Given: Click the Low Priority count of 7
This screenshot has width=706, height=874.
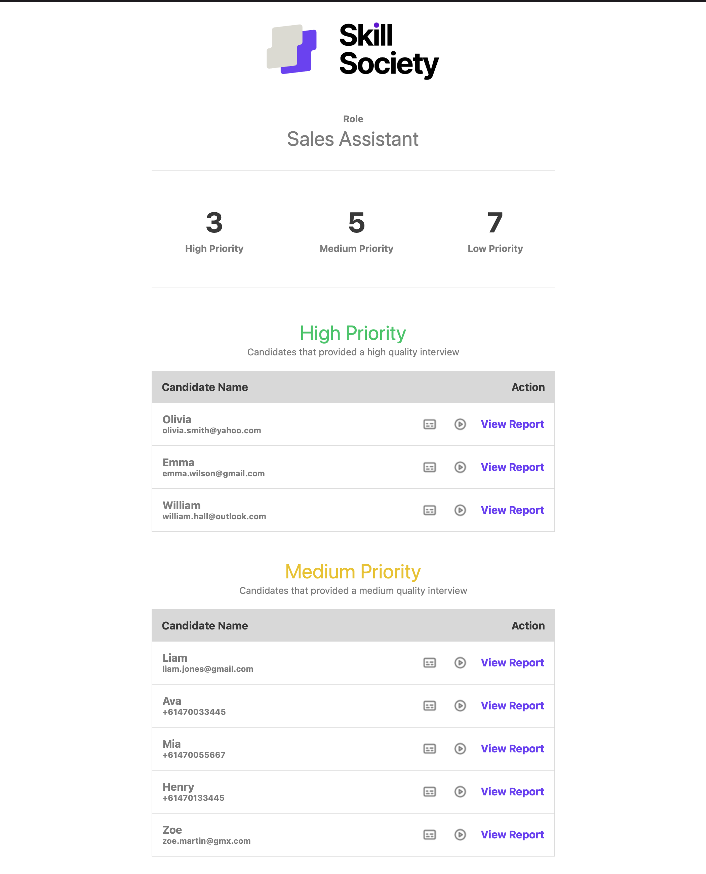Looking at the screenshot, I should (x=495, y=223).
